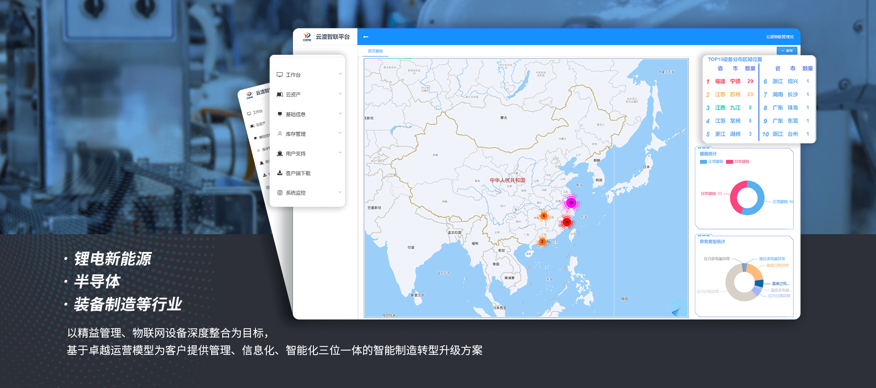This screenshot has width=876, height=388.
Task: Open the 客户端下载 menu item
Action: (x=298, y=173)
